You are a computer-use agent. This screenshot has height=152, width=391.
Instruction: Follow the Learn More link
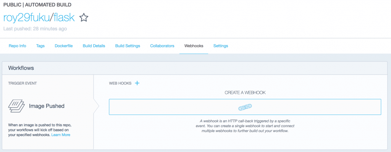coord(61,135)
